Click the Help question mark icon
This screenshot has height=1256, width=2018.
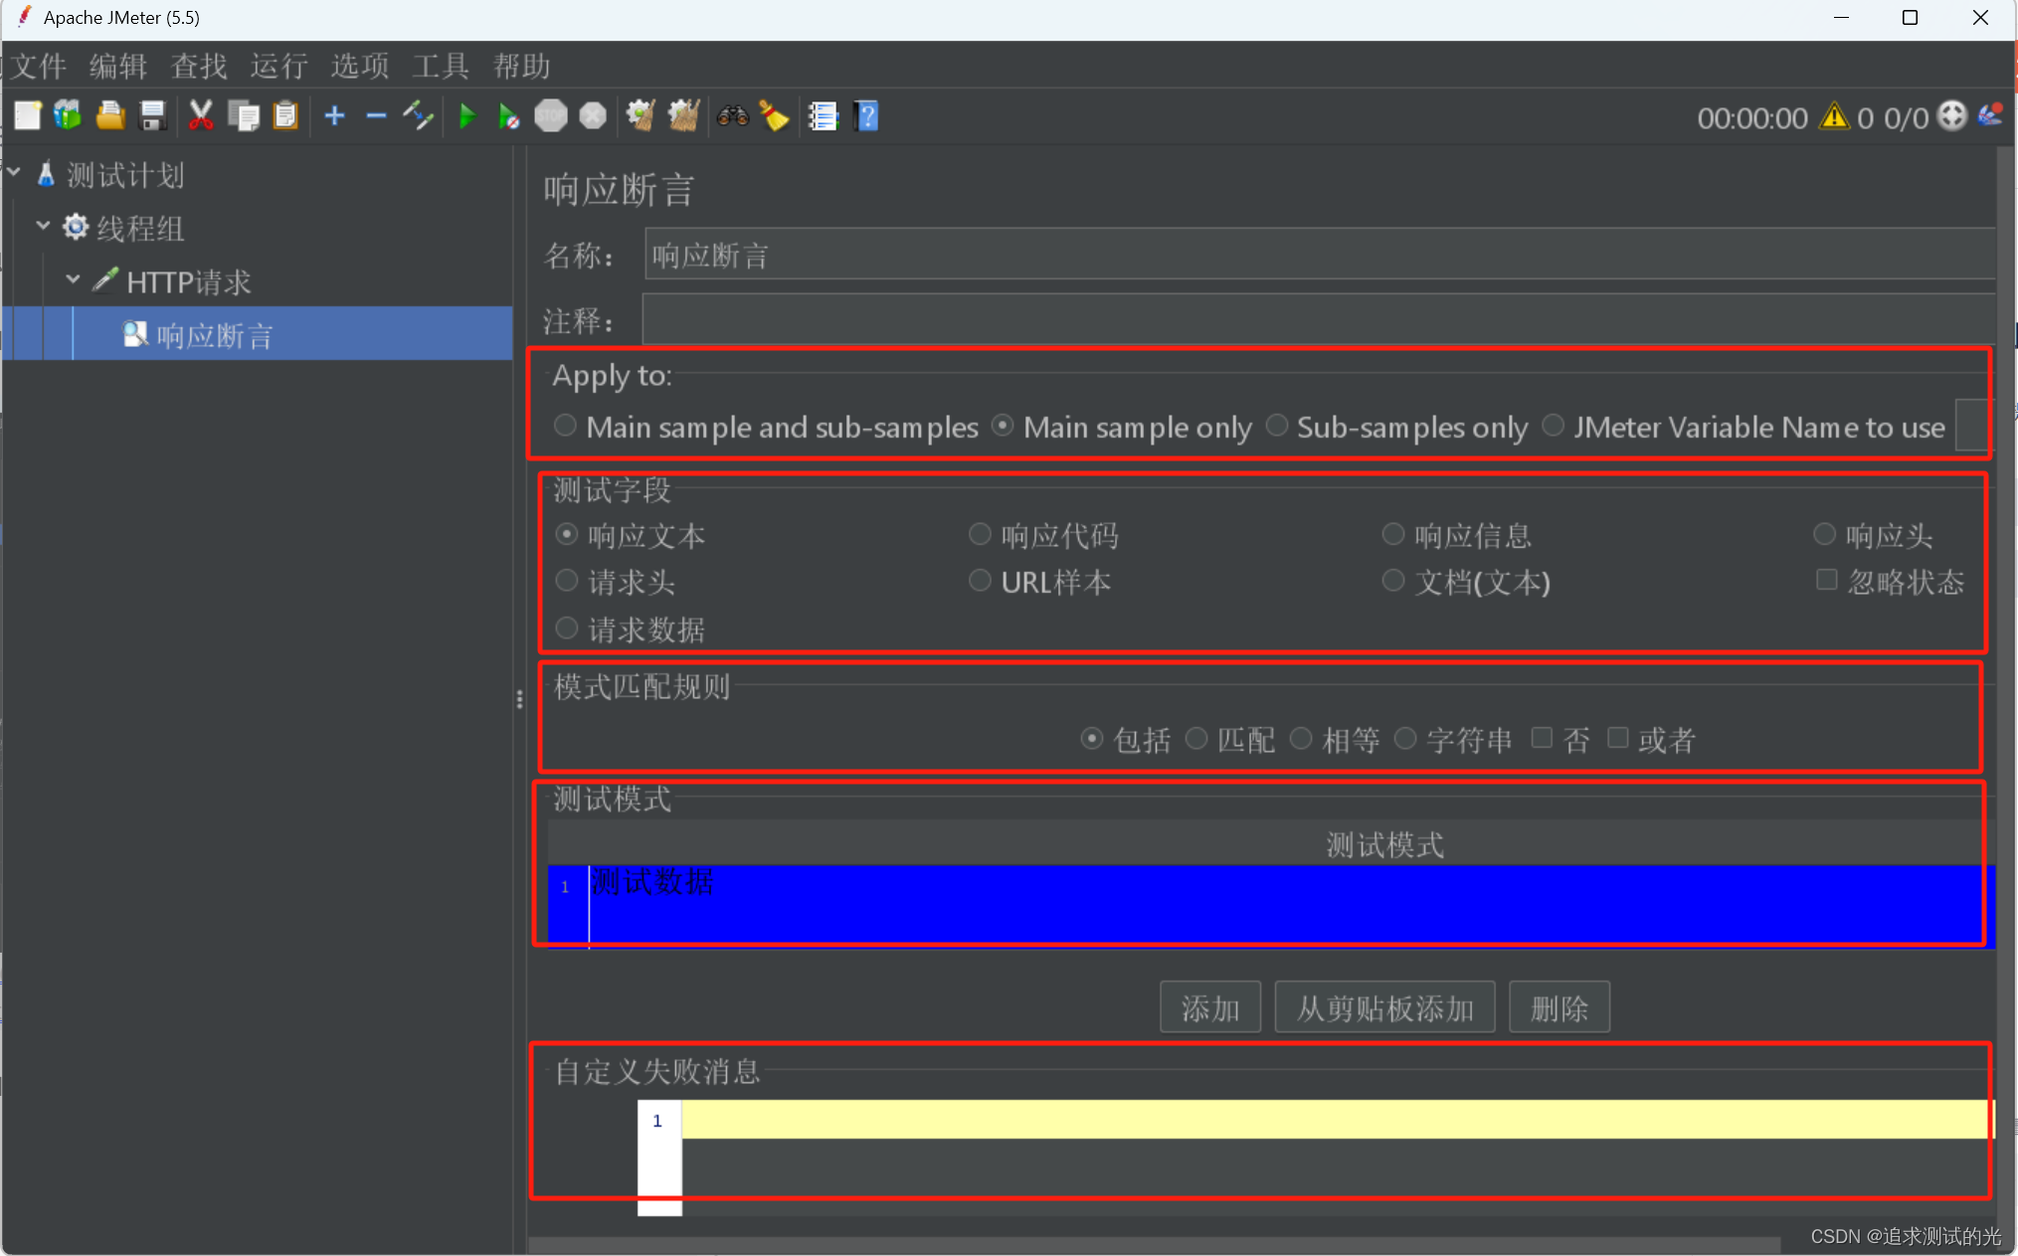[866, 116]
